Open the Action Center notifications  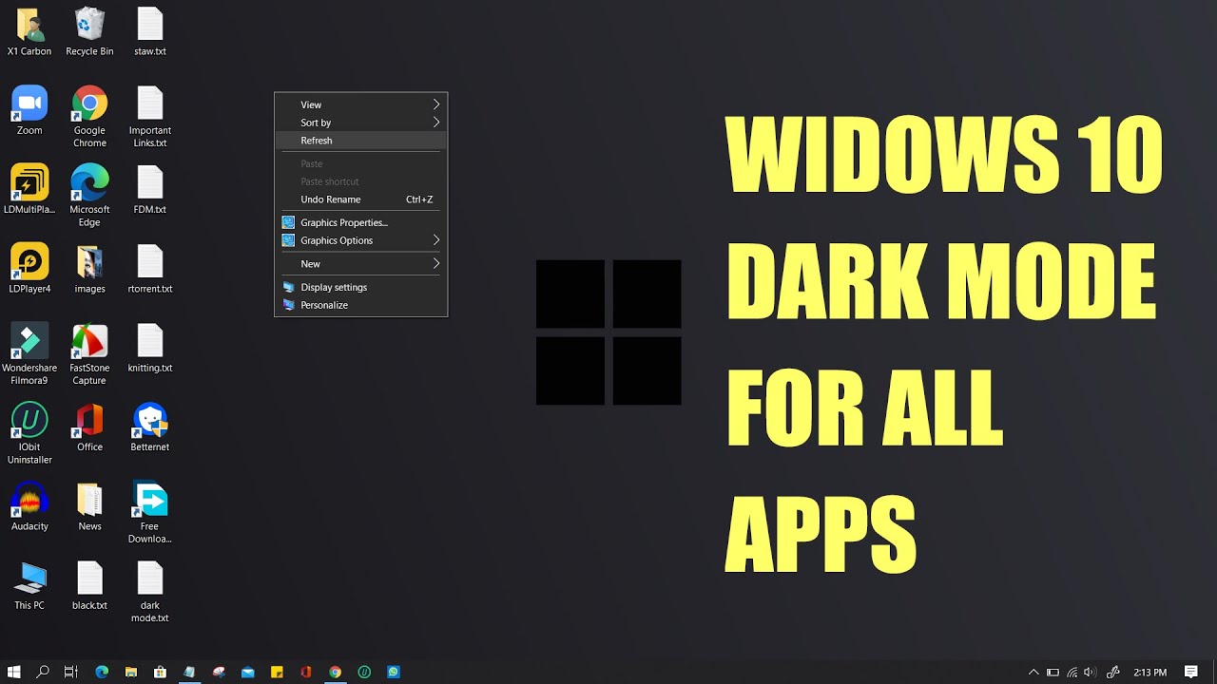[x=1191, y=672]
